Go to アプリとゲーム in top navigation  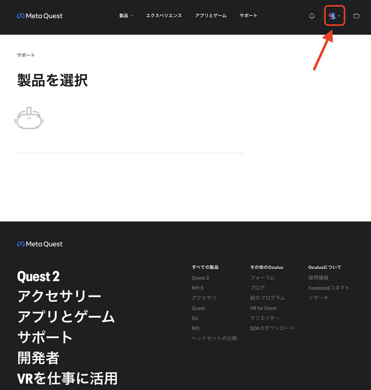tap(211, 16)
